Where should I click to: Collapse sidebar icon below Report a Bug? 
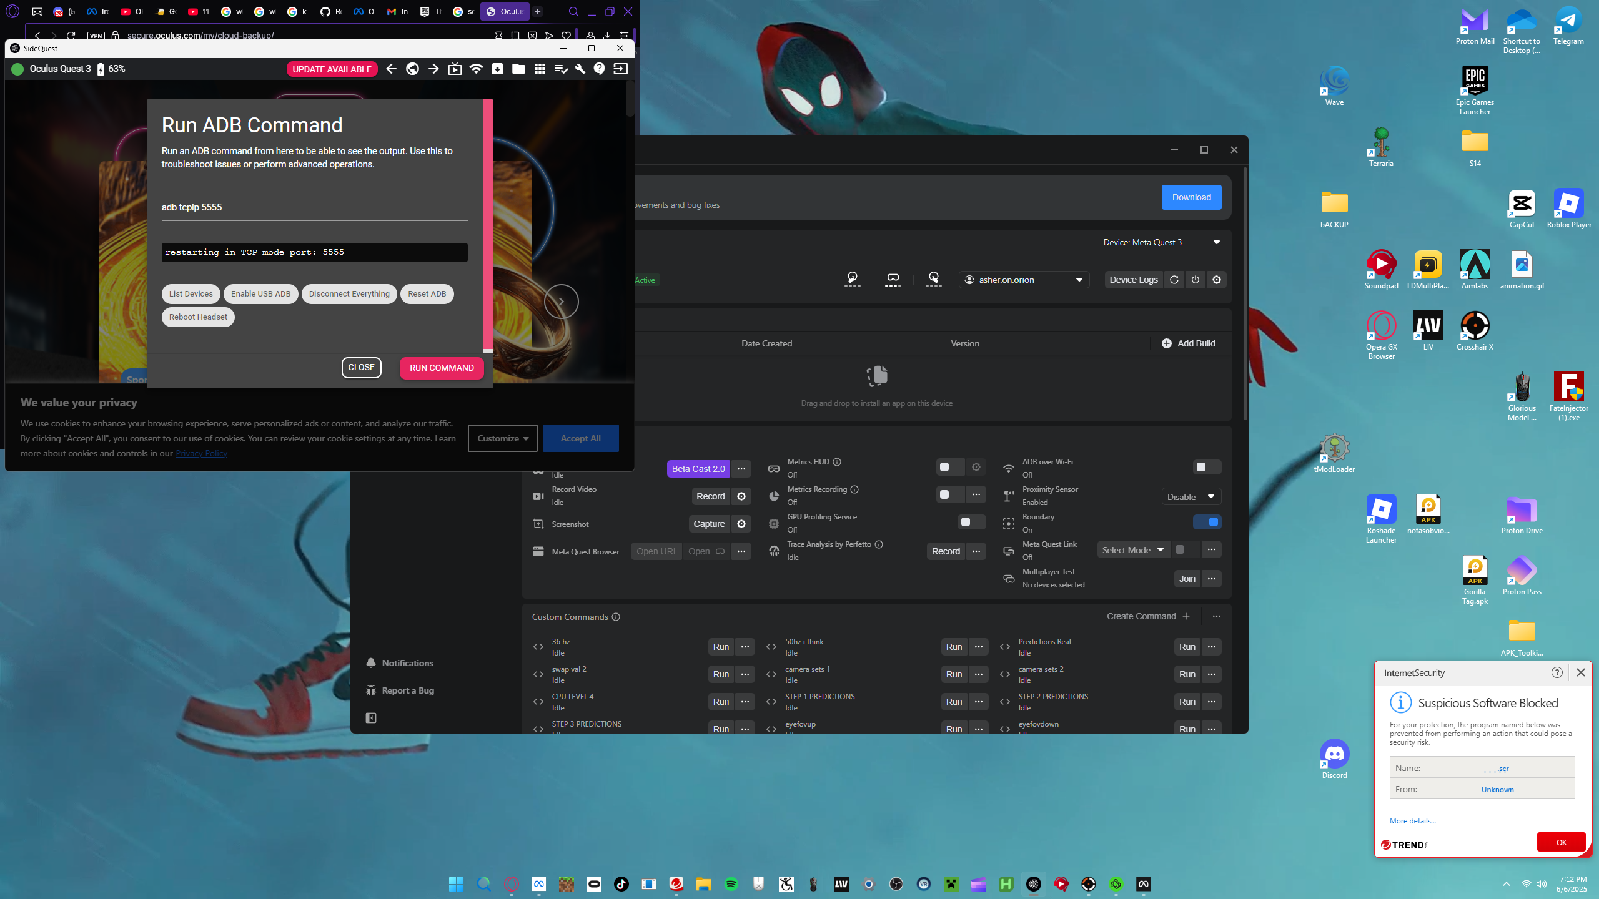click(371, 718)
